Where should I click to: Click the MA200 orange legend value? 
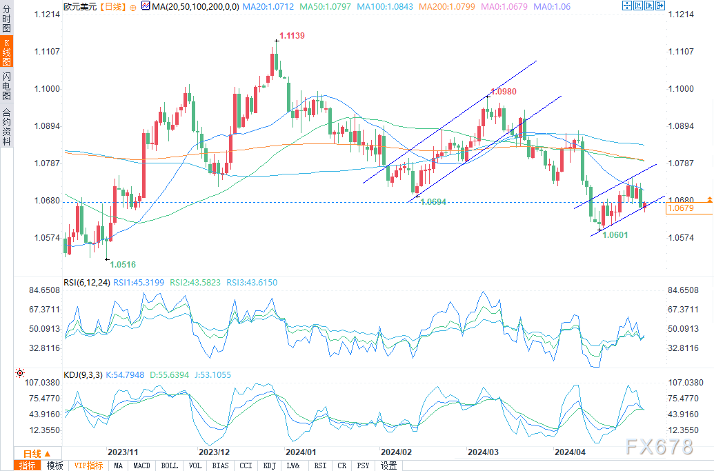point(447,6)
